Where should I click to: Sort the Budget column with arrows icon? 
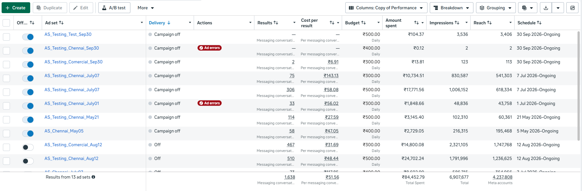364,23
